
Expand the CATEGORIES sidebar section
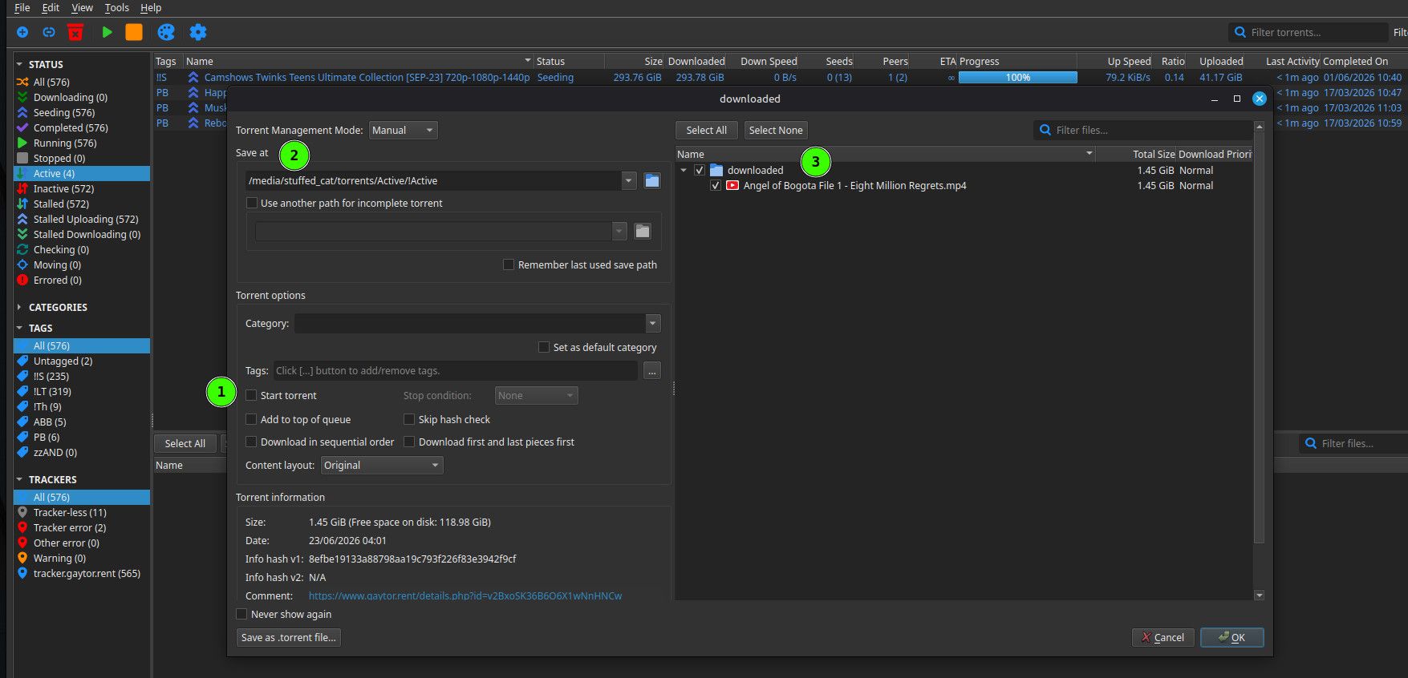pos(19,307)
